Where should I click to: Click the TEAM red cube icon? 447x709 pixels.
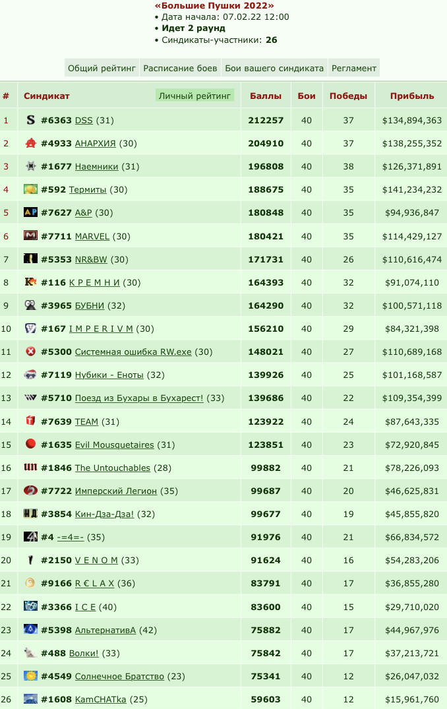point(30,421)
